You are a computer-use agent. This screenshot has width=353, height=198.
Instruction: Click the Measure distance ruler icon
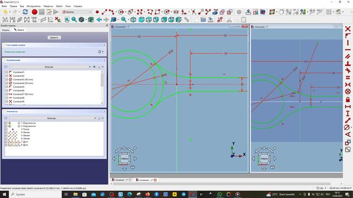coord(186,20)
